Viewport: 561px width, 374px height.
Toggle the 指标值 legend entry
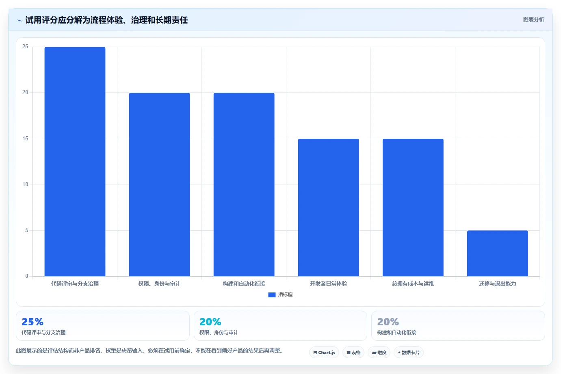point(280,294)
